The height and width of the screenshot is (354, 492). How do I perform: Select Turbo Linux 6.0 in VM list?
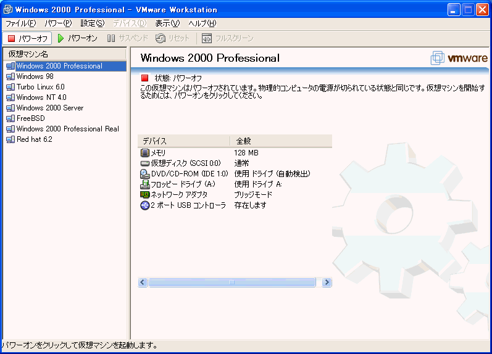(x=40, y=87)
